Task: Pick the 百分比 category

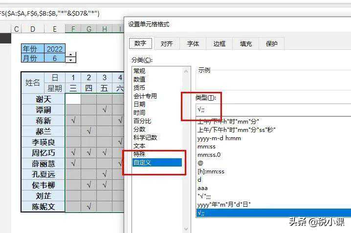Action: [x=142, y=121]
